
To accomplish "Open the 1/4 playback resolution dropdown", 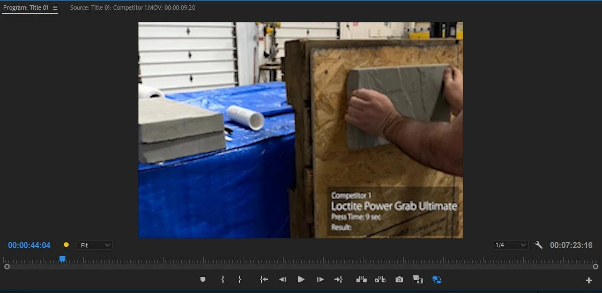I will pos(510,245).
